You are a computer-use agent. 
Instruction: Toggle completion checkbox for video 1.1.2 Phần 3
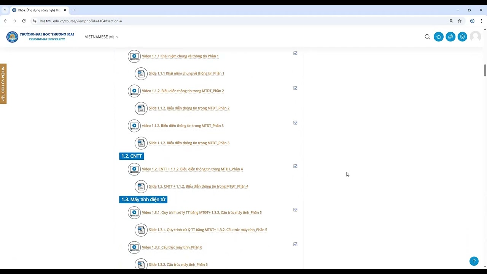(295, 123)
